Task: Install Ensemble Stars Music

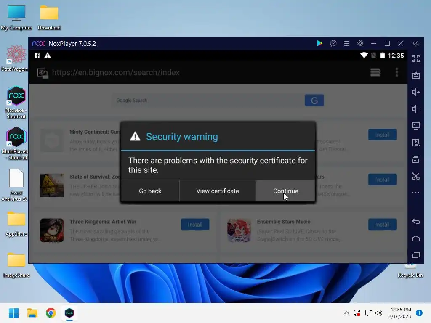Action: (x=382, y=225)
